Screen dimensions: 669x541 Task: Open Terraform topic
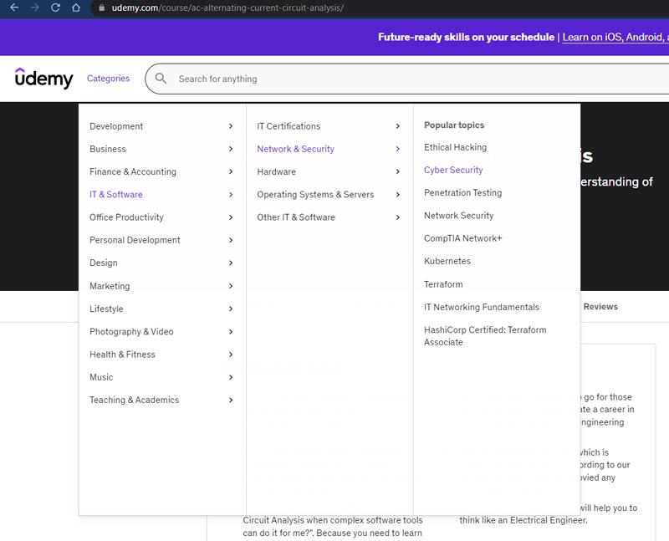click(443, 284)
